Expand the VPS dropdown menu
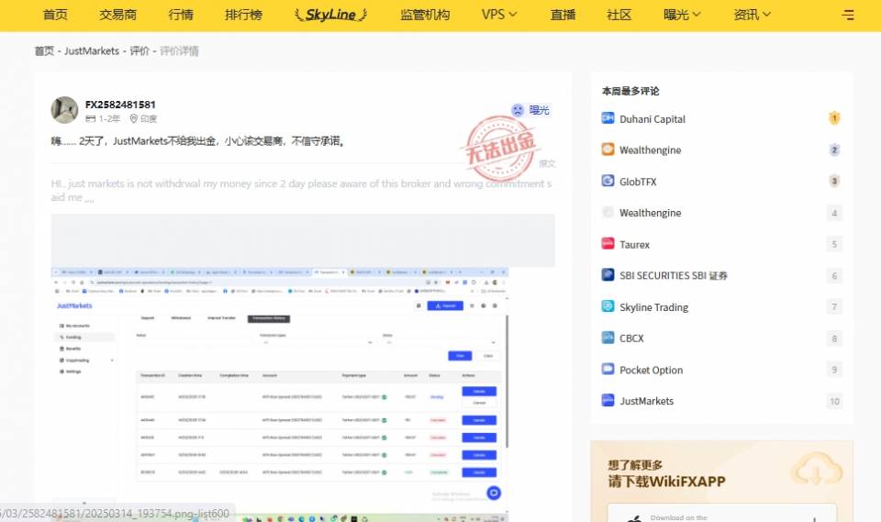This screenshot has height=522, width=881. (499, 15)
